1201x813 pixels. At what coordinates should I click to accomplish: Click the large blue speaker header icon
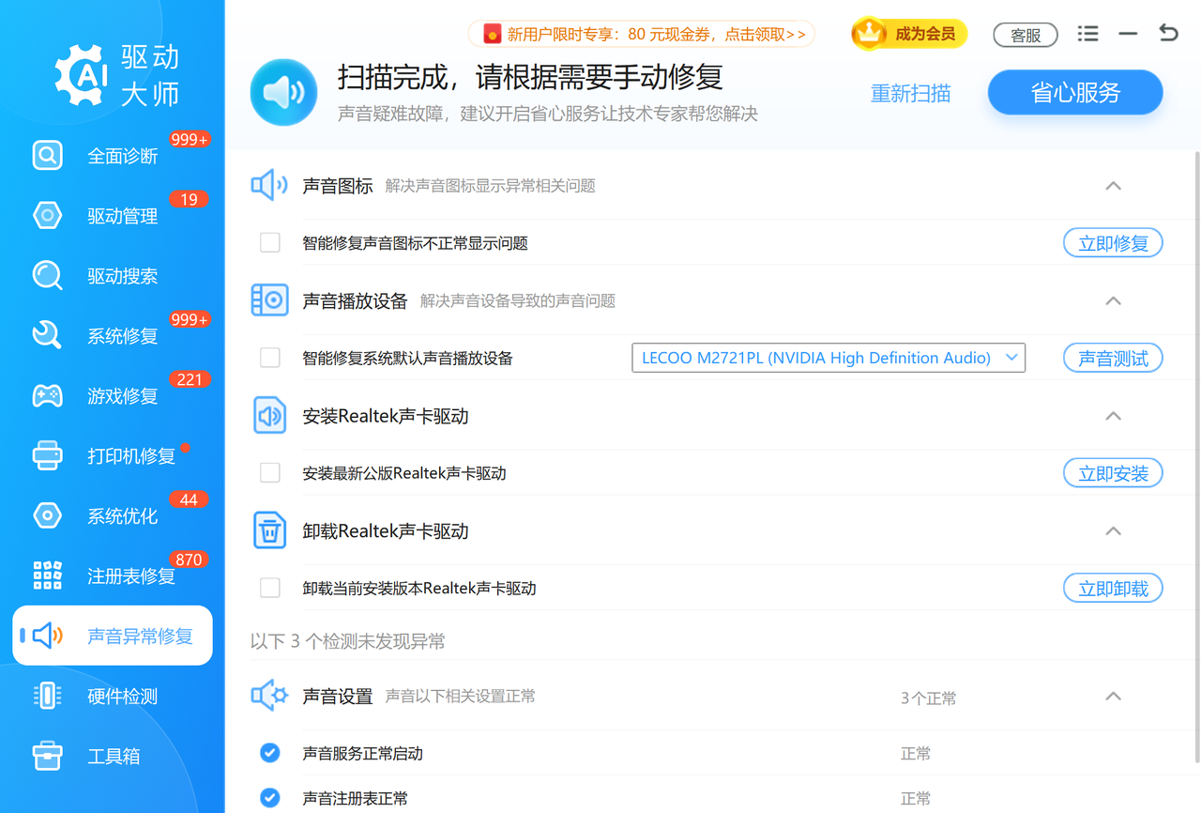(x=283, y=92)
